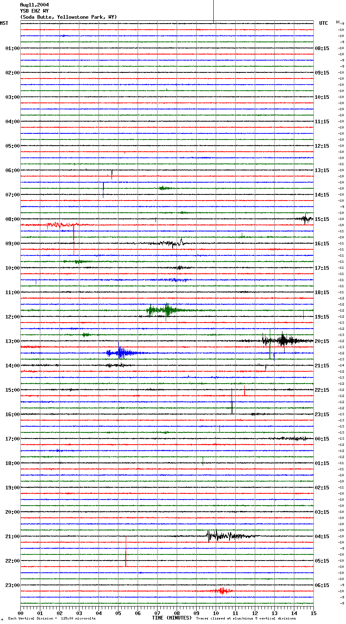The height and width of the screenshot is (624, 346).
Task: Click the date label "Aug11,2004"
Action: coord(35,5)
